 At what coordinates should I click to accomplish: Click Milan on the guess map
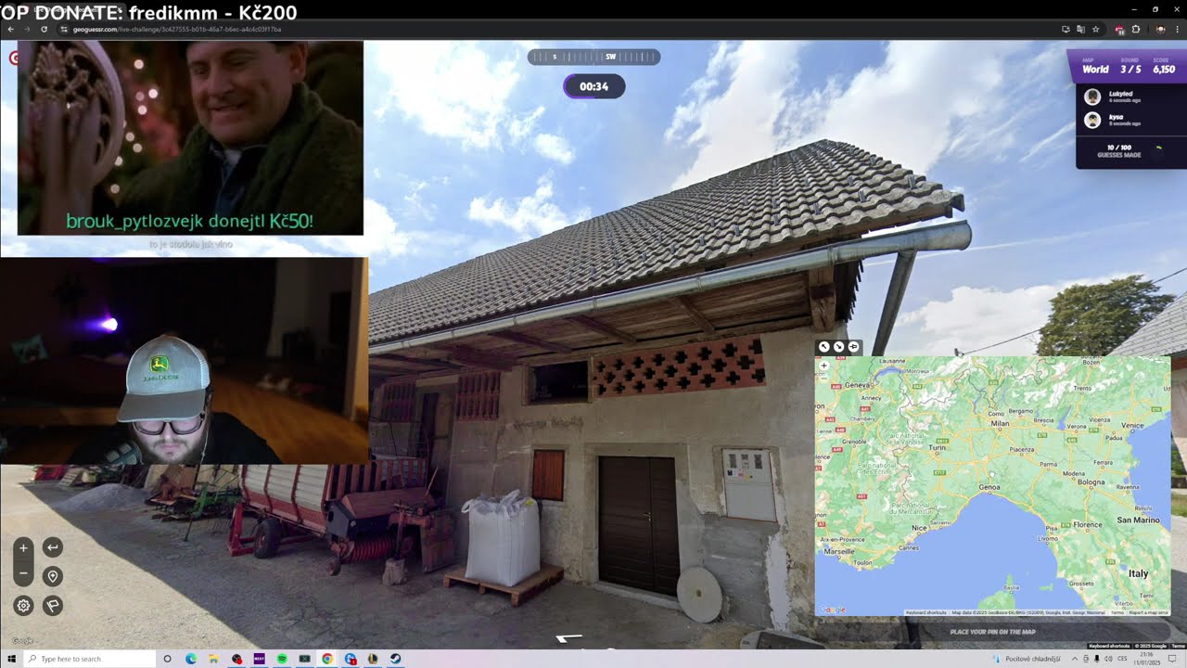point(999,423)
